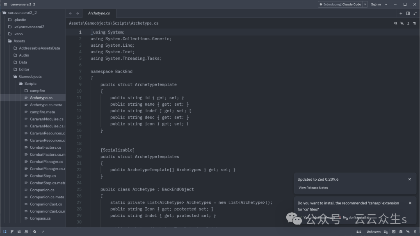Open edit prediction Z icon menu

click(x=386, y=232)
